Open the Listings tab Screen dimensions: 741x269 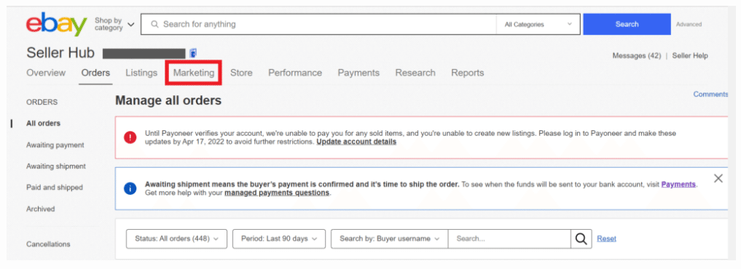pos(141,73)
